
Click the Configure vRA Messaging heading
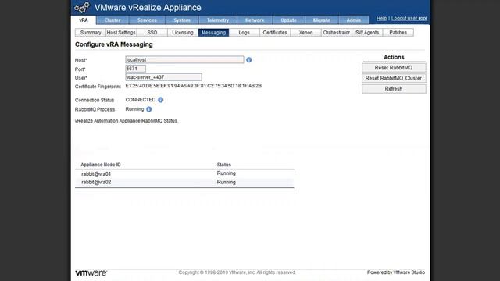point(114,44)
